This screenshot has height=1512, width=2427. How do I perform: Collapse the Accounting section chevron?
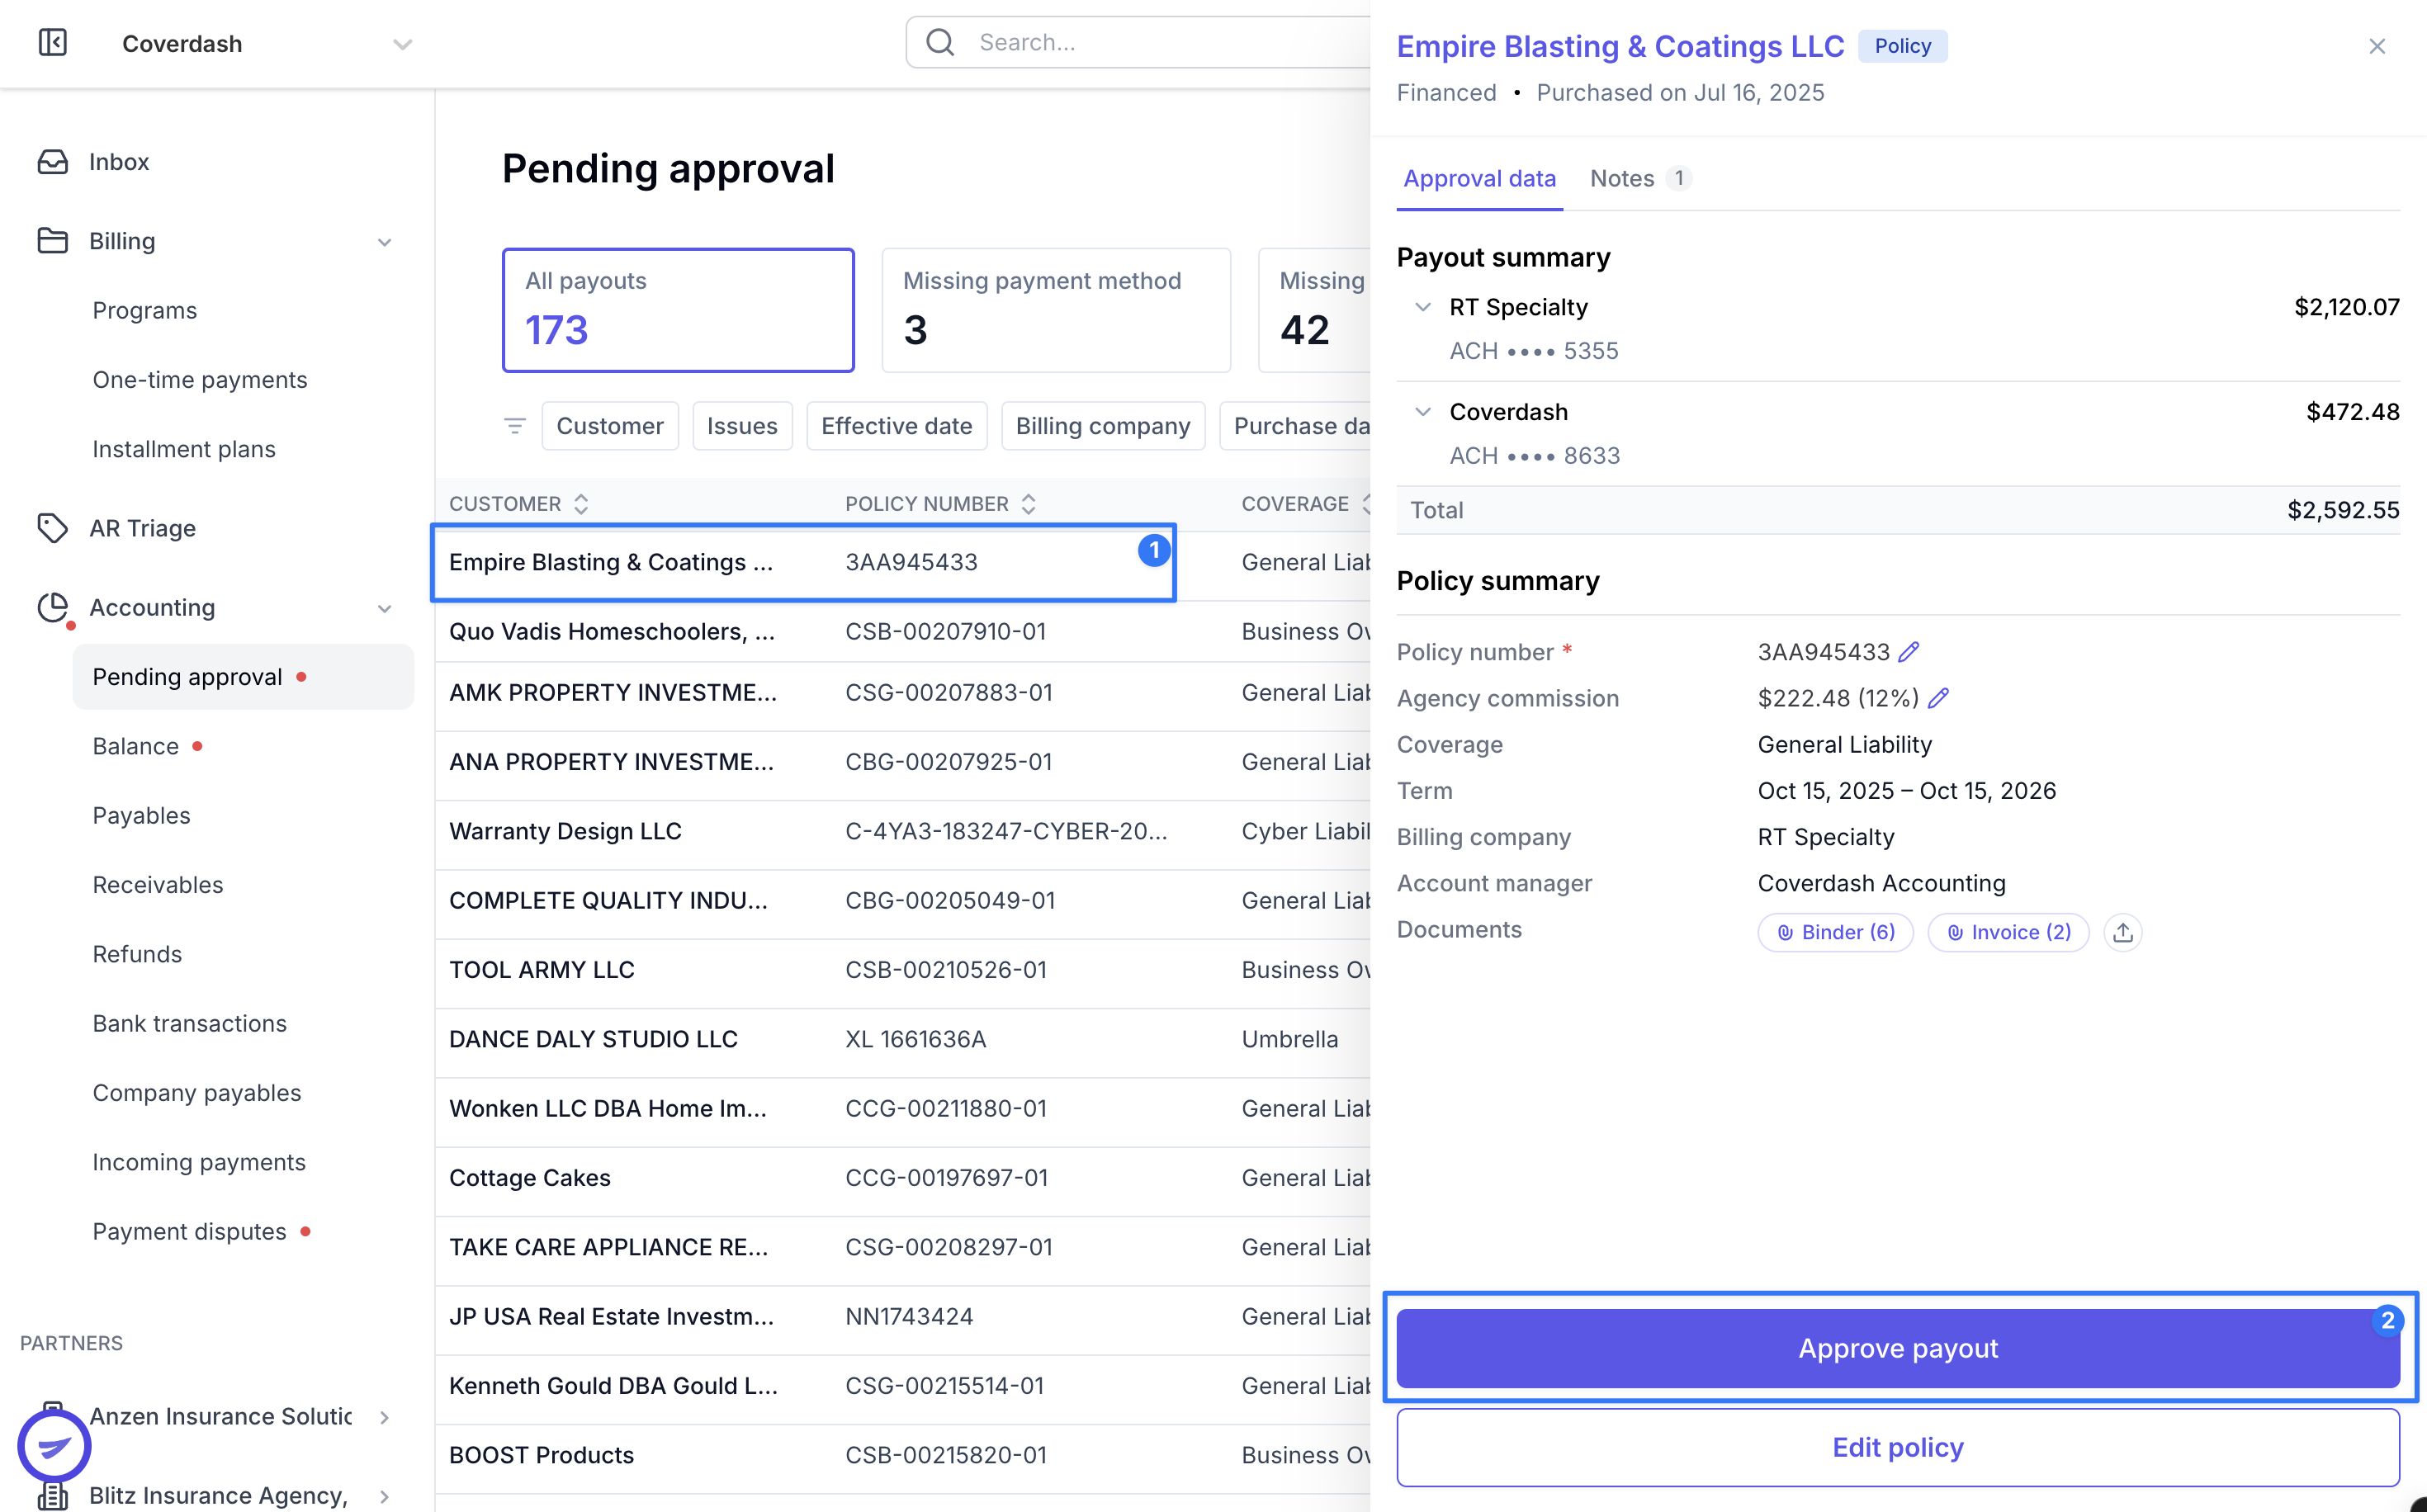coord(385,608)
